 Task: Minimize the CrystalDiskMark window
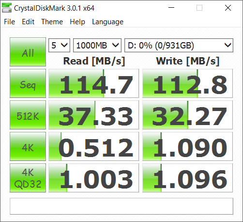pyautogui.click(x=171, y=8)
